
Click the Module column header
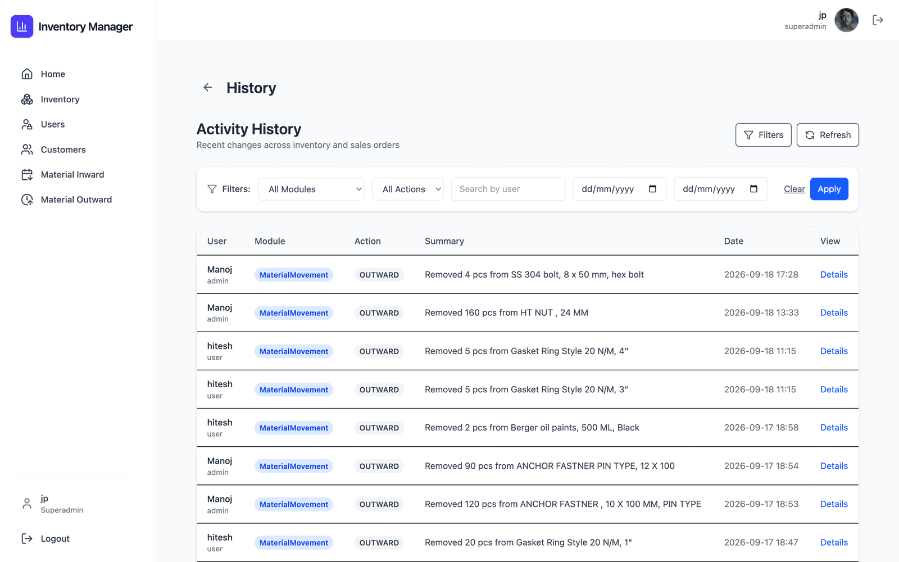pyautogui.click(x=270, y=241)
